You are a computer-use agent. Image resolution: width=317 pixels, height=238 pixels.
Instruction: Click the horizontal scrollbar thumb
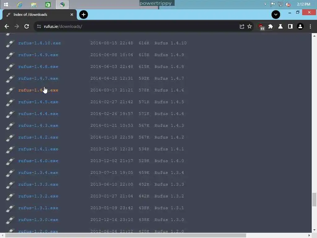pos(126,236)
